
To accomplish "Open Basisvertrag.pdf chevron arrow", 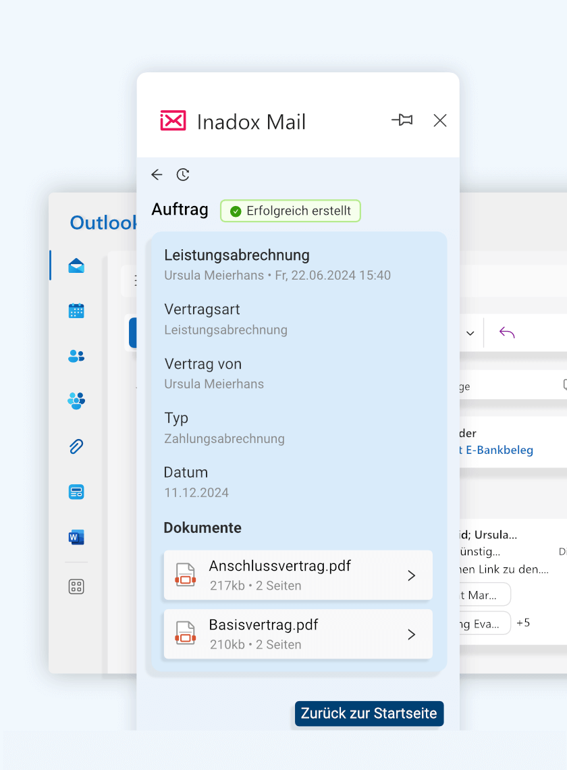I will point(412,634).
